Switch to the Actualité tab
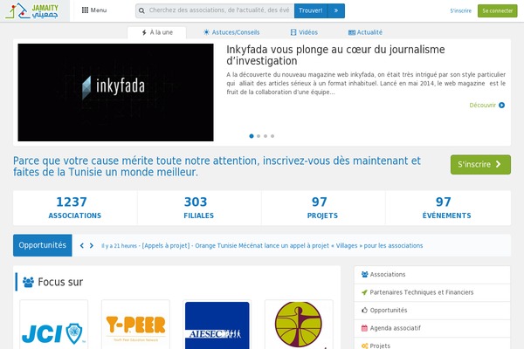This screenshot has height=349, width=524. [365, 32]
